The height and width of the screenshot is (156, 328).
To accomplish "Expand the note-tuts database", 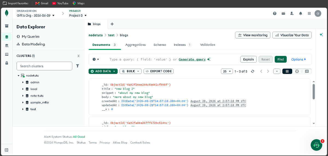I will pyautogui.click(x=23, y=96).
